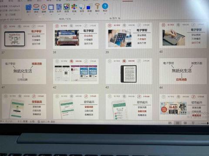Click the slide counter in status bar

7,121
